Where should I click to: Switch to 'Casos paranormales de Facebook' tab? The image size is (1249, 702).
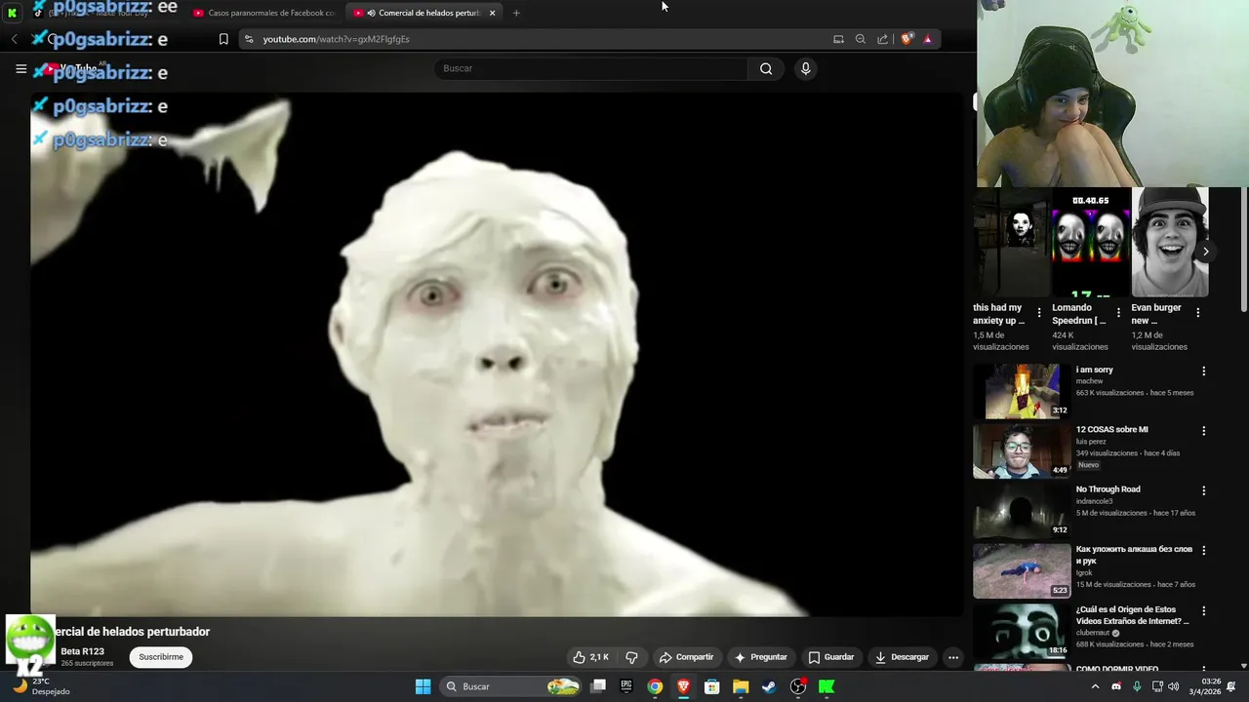263,13
